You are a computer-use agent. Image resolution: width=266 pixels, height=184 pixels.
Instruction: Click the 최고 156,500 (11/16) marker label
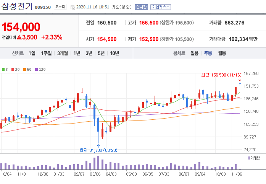221,75
